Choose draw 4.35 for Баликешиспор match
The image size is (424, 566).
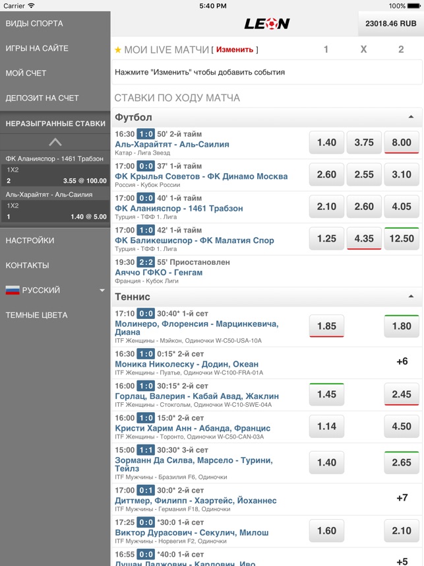pyautogui.click(x=364, y=238)
